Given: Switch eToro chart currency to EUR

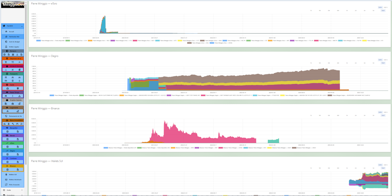Looking at the screenshot, I should click(x=380, y=7).
